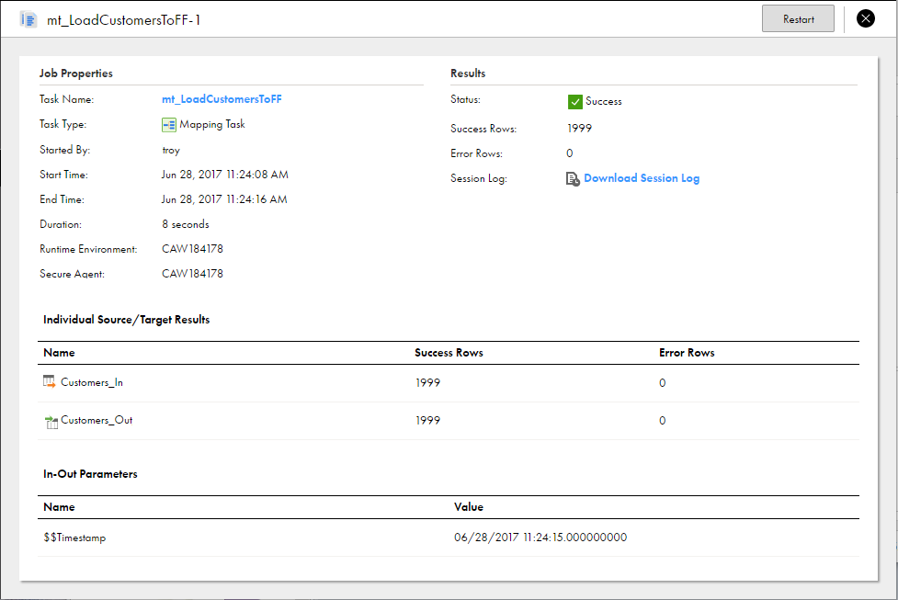Click the $$Timestamp parameter name
The height and width of the screenshot is (600, 898).
click(x=74, y=538)
